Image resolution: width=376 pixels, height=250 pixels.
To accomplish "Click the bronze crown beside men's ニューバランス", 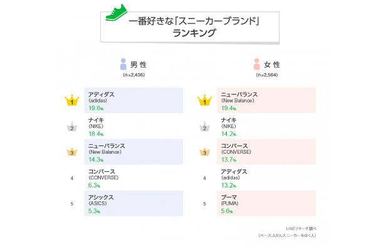I will pos(72,152).
